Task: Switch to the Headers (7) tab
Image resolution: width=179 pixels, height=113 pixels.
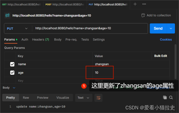Action: [x=41, y=40]
